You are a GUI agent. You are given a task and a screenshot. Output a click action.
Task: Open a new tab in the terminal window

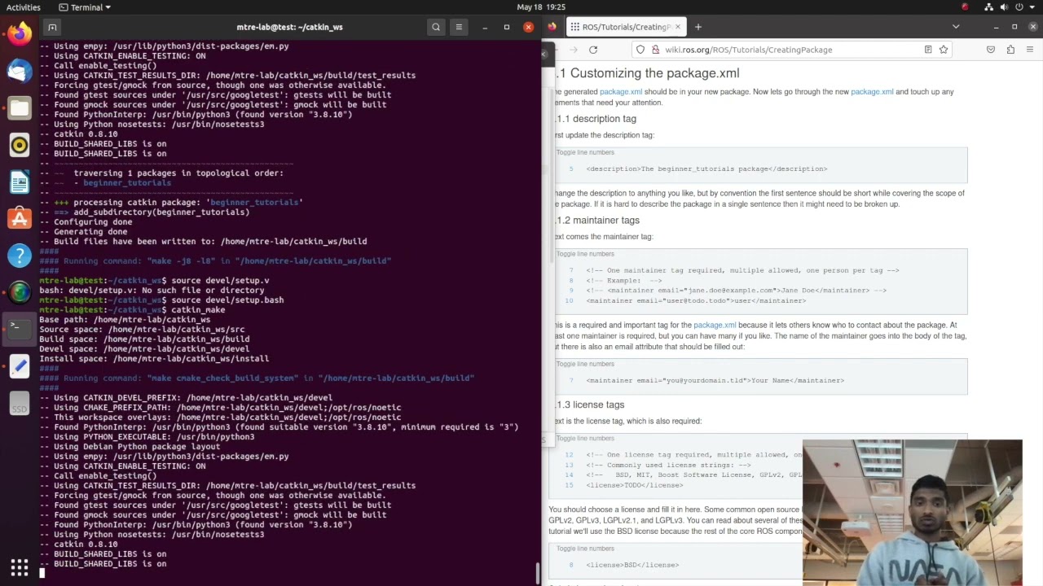tap(52, 27)
